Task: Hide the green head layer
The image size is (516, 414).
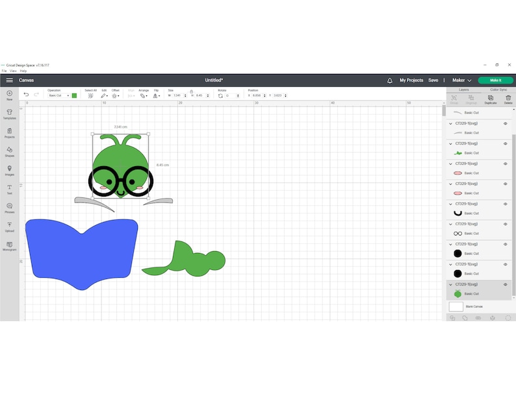Action: tap(506, 284)
